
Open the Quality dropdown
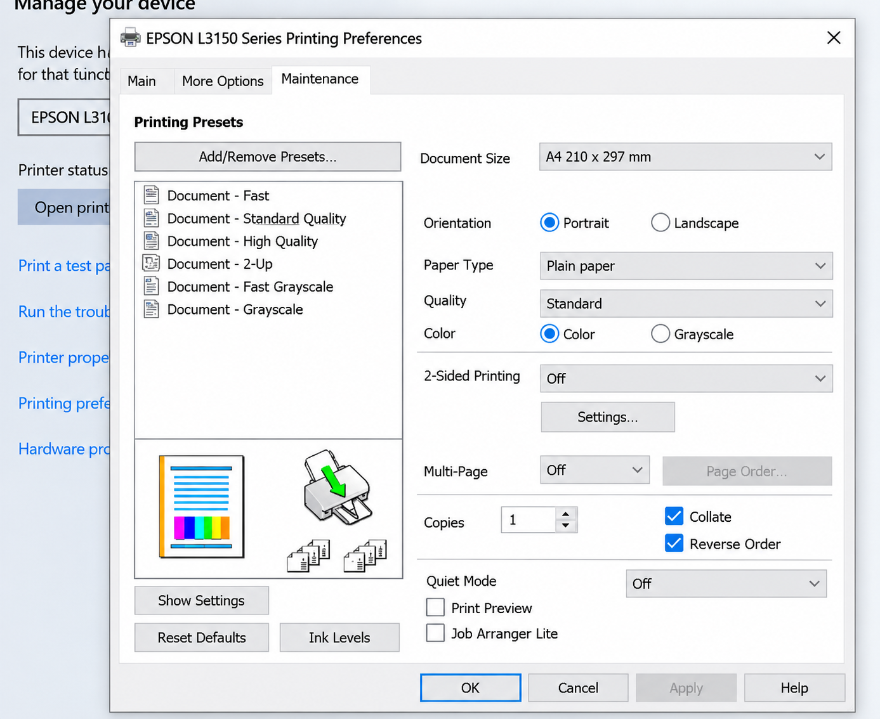pyautogui.click(x=686, y=304)
